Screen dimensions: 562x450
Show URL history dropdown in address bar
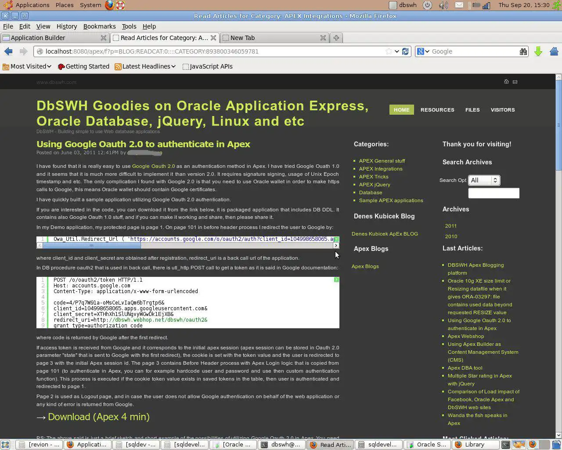coord(397,51)
